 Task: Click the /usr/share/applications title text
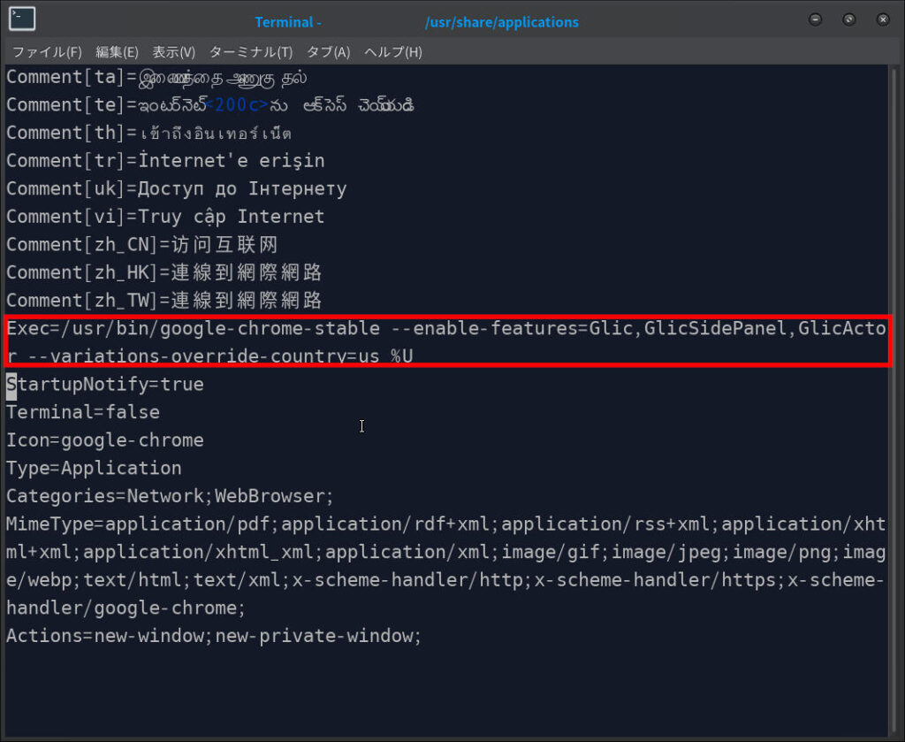pyautogui.click(x=502, y=22)
